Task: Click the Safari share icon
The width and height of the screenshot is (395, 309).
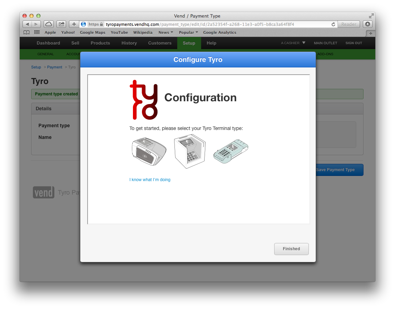Action: [x=61, y=24]
